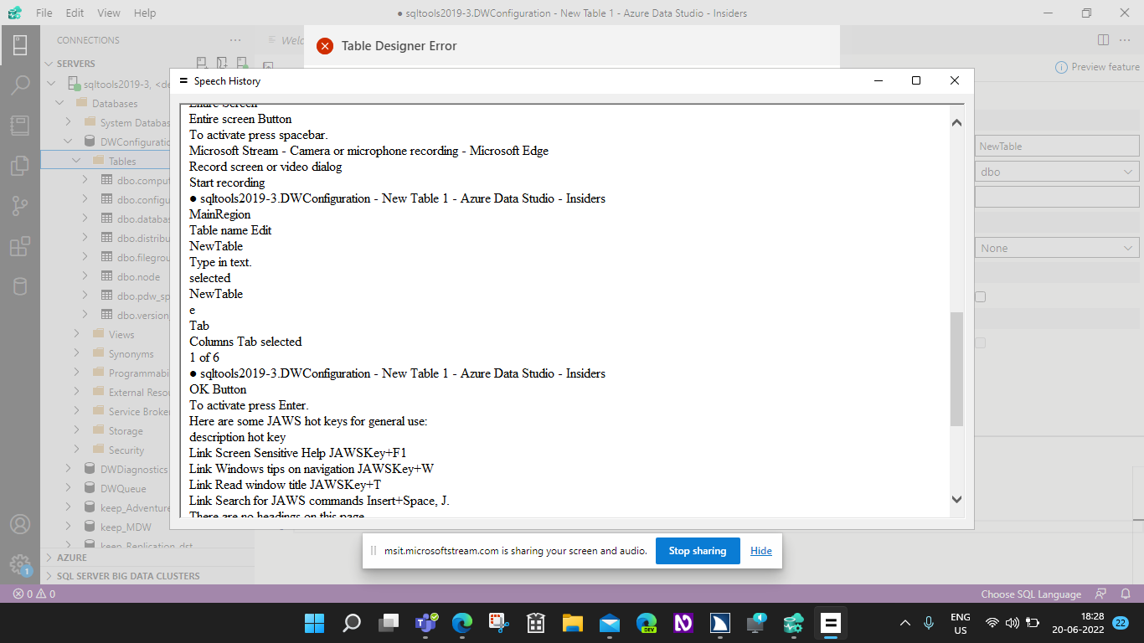Select the database projects cylinder icon
The image size is (1144, 643).
coord(18,285)
